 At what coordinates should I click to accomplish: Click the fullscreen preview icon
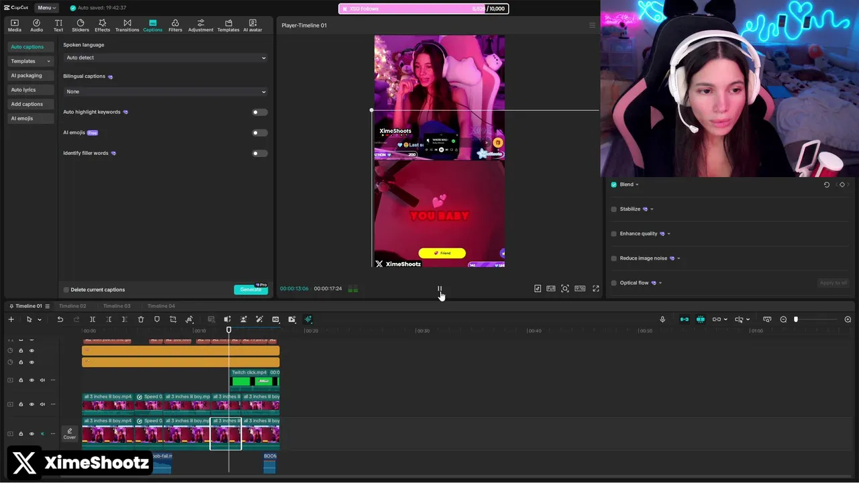coord(595,288)
